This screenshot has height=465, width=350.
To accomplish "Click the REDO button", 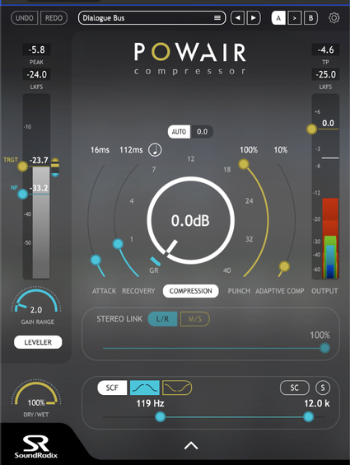I will pyautogui.click(x=54, y=18).
